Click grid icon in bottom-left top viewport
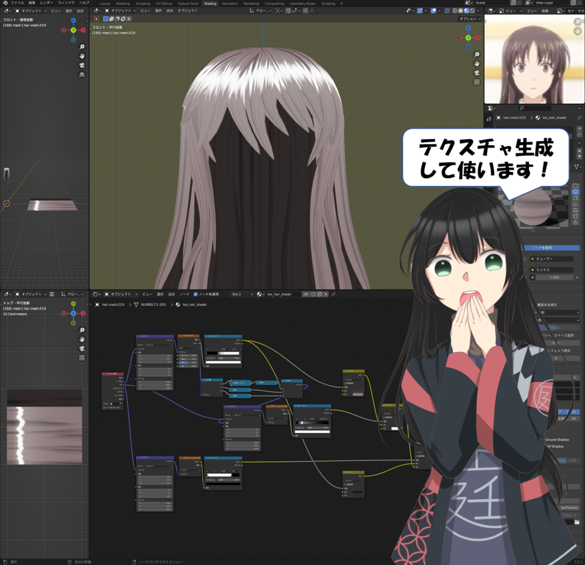The height and width of the screenshot is (565, 585). click(82, 358)
